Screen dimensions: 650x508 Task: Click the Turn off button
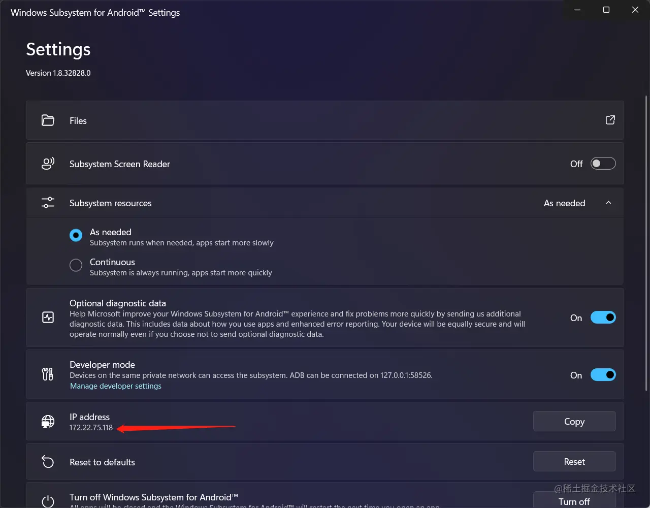(x=574, y=500)
